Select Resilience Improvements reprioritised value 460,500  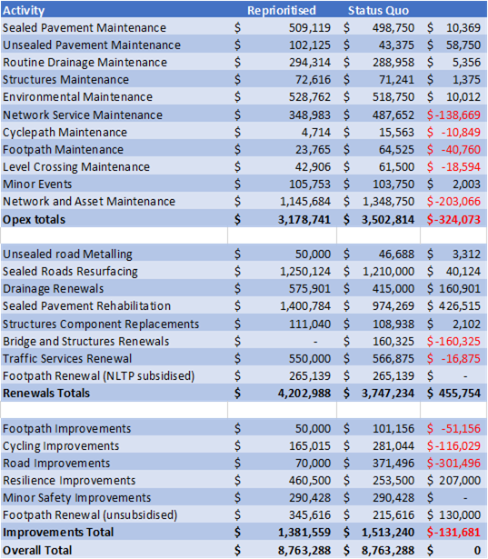[x=309, y=481]
